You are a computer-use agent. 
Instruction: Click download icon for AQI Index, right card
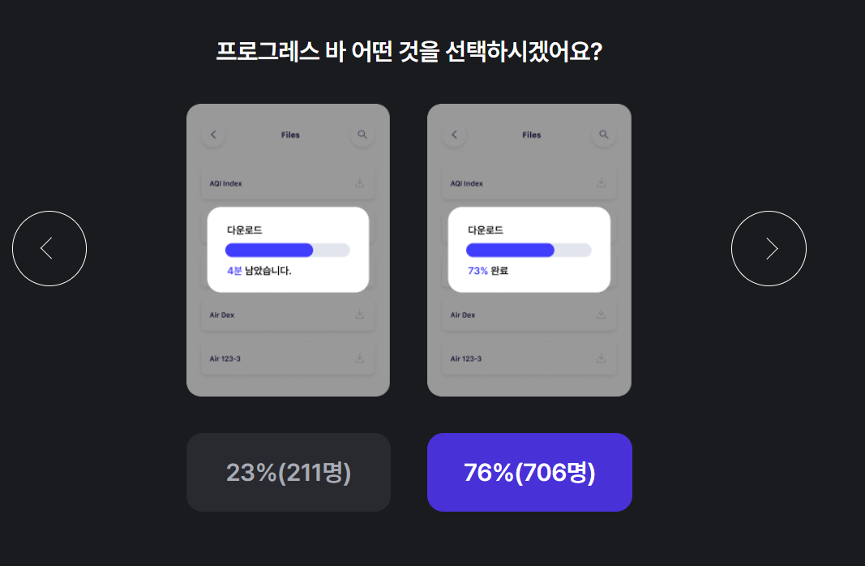click(601, 182)
